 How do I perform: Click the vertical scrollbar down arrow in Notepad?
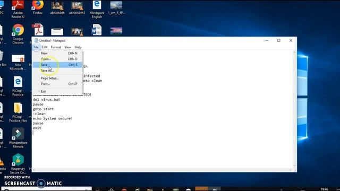coord(294,166)
